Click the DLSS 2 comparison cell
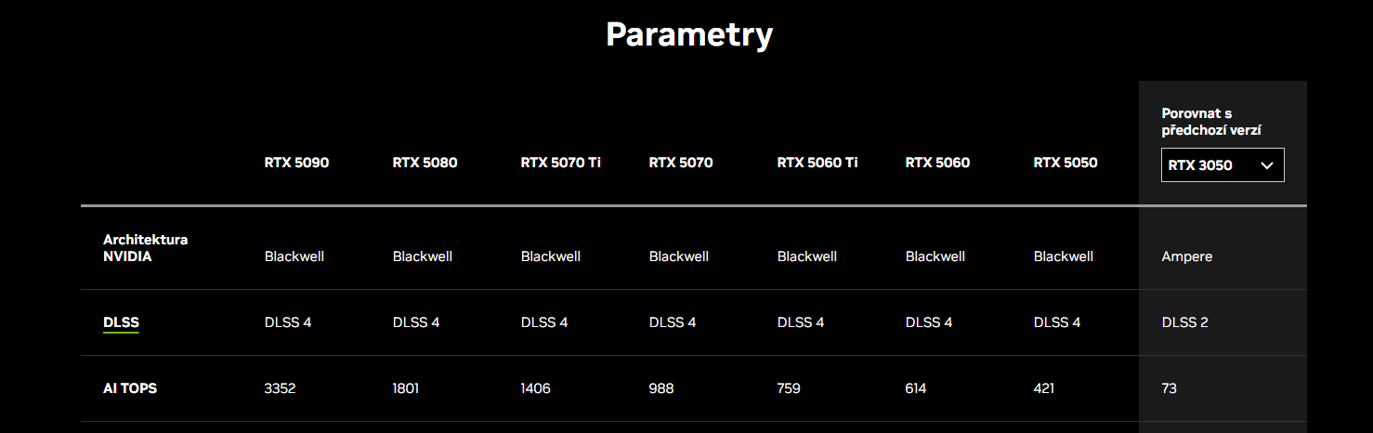The height and width of the screenshot is (433, 1373). (1184, 322)
